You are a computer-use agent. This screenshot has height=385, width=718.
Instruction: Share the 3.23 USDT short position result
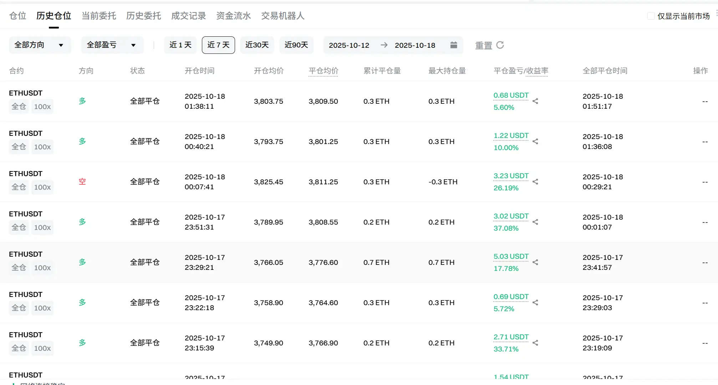pyautogui.click(x=535, y=182)
